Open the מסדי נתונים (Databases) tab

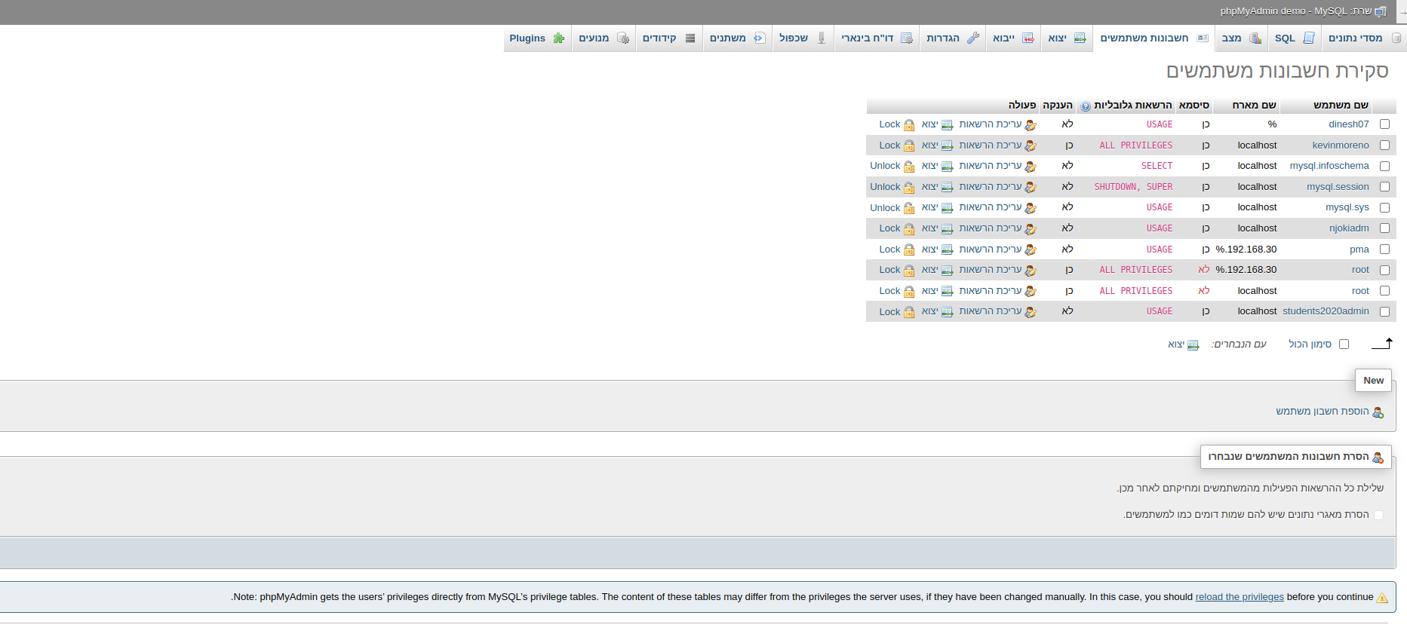point(1365,38)
